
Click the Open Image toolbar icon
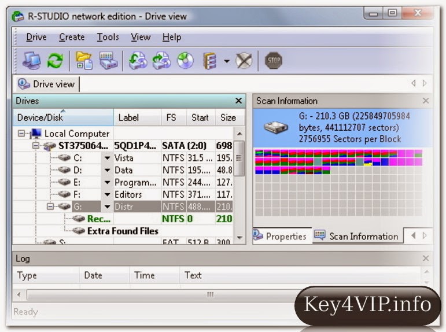click(138, 61)
